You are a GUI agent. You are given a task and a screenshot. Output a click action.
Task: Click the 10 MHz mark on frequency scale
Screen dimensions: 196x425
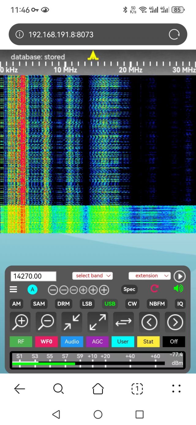[x=65, y=70]
